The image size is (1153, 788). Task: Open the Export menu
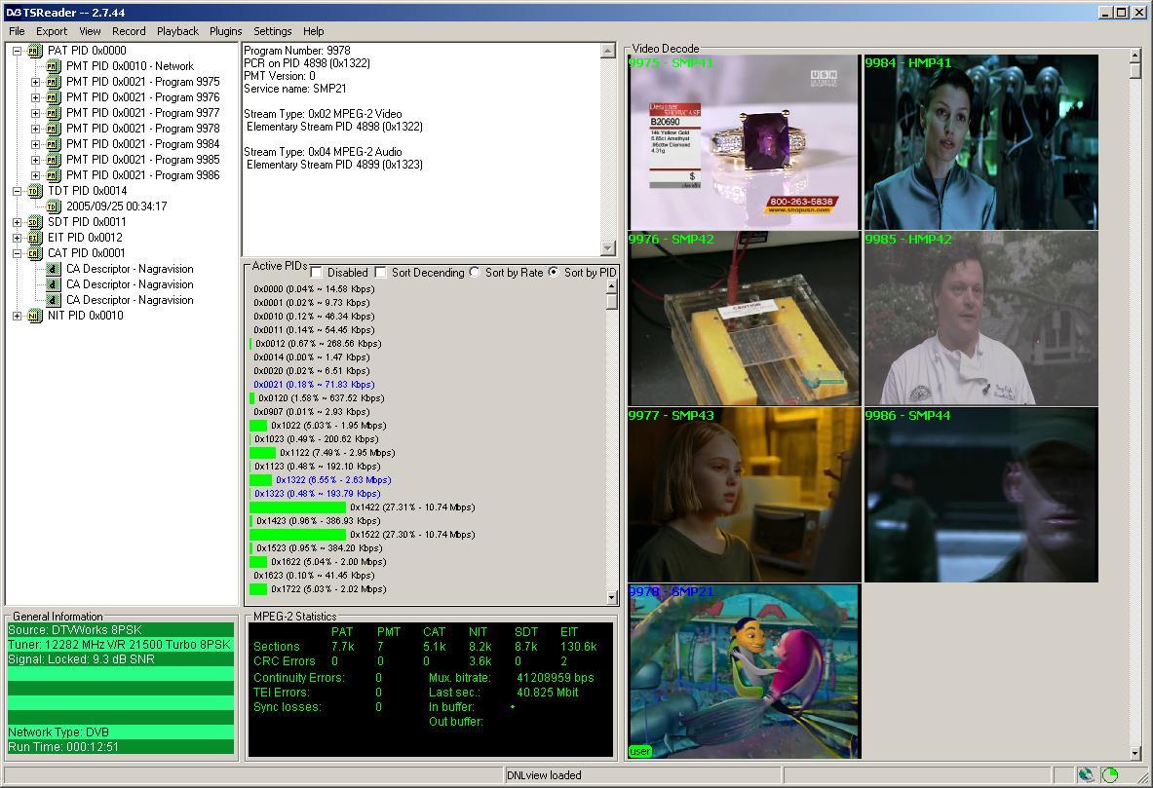52,31
